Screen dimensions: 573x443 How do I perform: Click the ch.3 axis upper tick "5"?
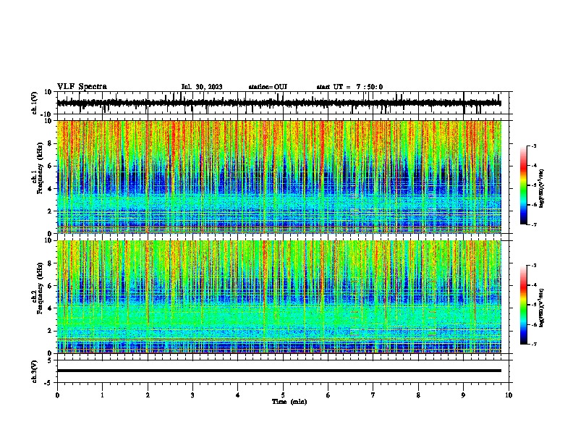click(x=50, y=360)
